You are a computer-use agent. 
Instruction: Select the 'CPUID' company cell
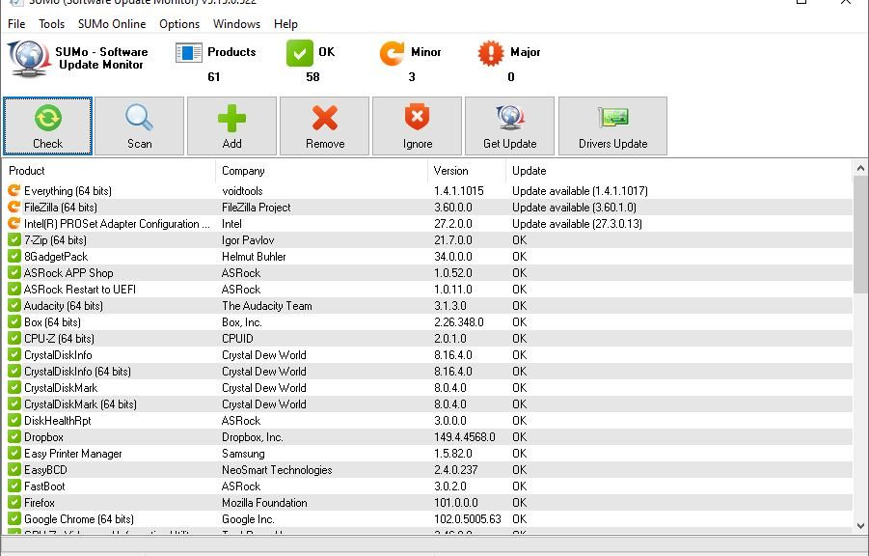coord(237,339)
